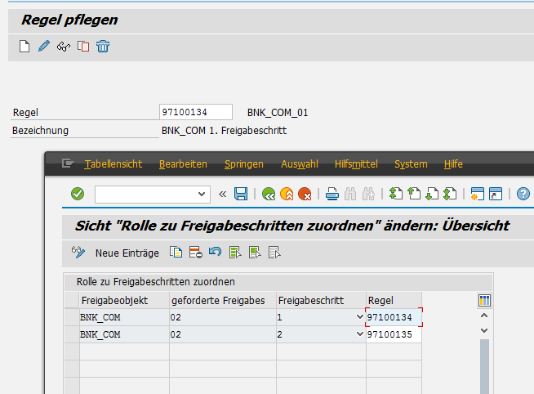Click the glasses display icon
The width and height of the screenshot is (534, 394).
64,46
